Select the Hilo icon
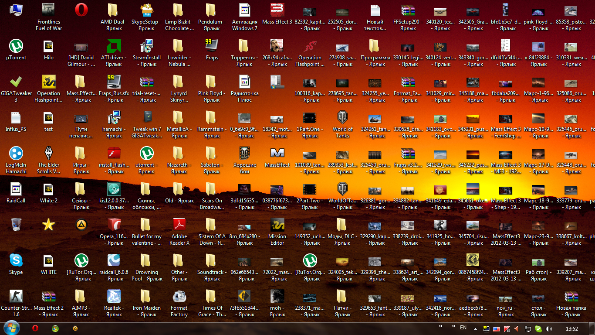595x335 pixels. click(49, 50)
